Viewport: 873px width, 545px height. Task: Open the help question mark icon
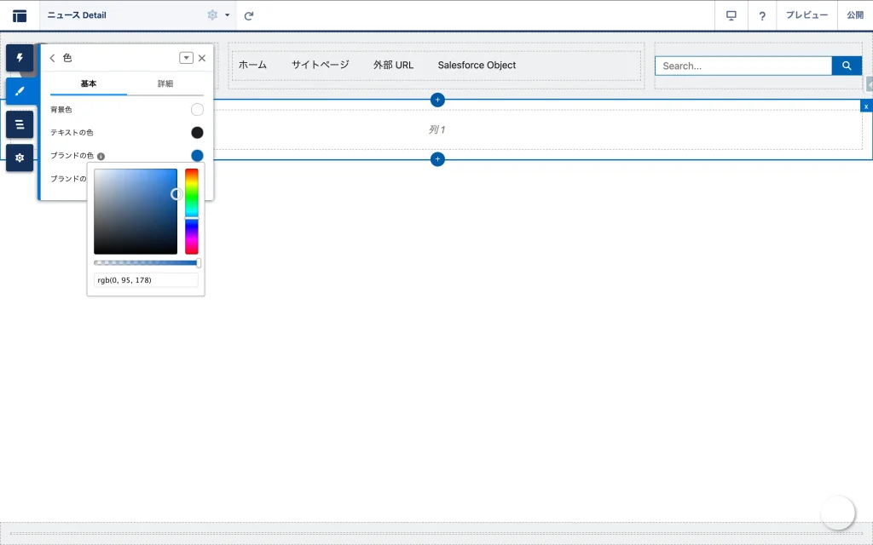762,15
